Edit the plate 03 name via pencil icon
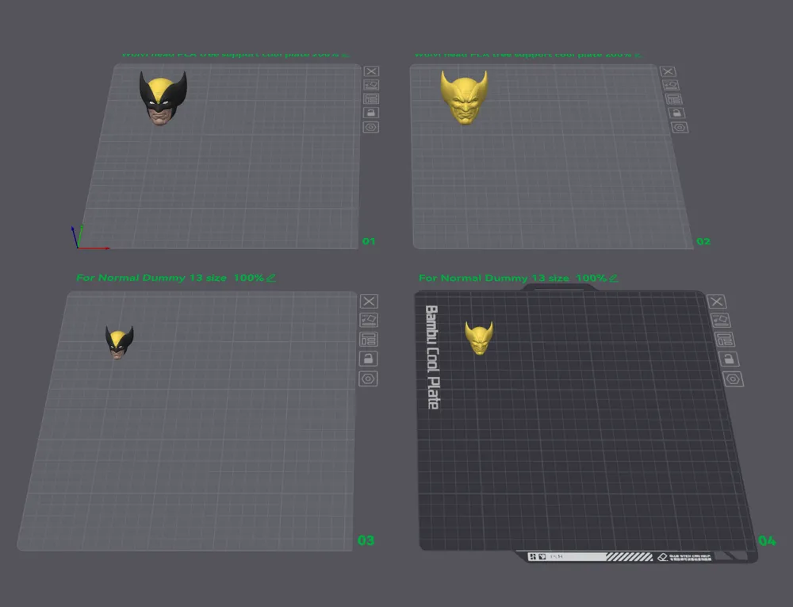Screen dimensions: 793x607 (x=270, y=278)
